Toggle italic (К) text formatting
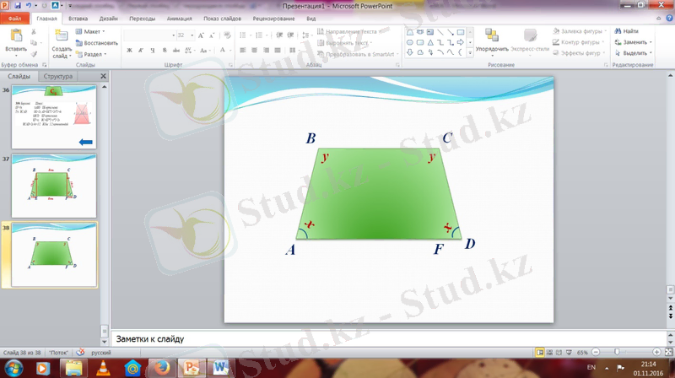Screen dimensions: 675x378 point(141,50)
